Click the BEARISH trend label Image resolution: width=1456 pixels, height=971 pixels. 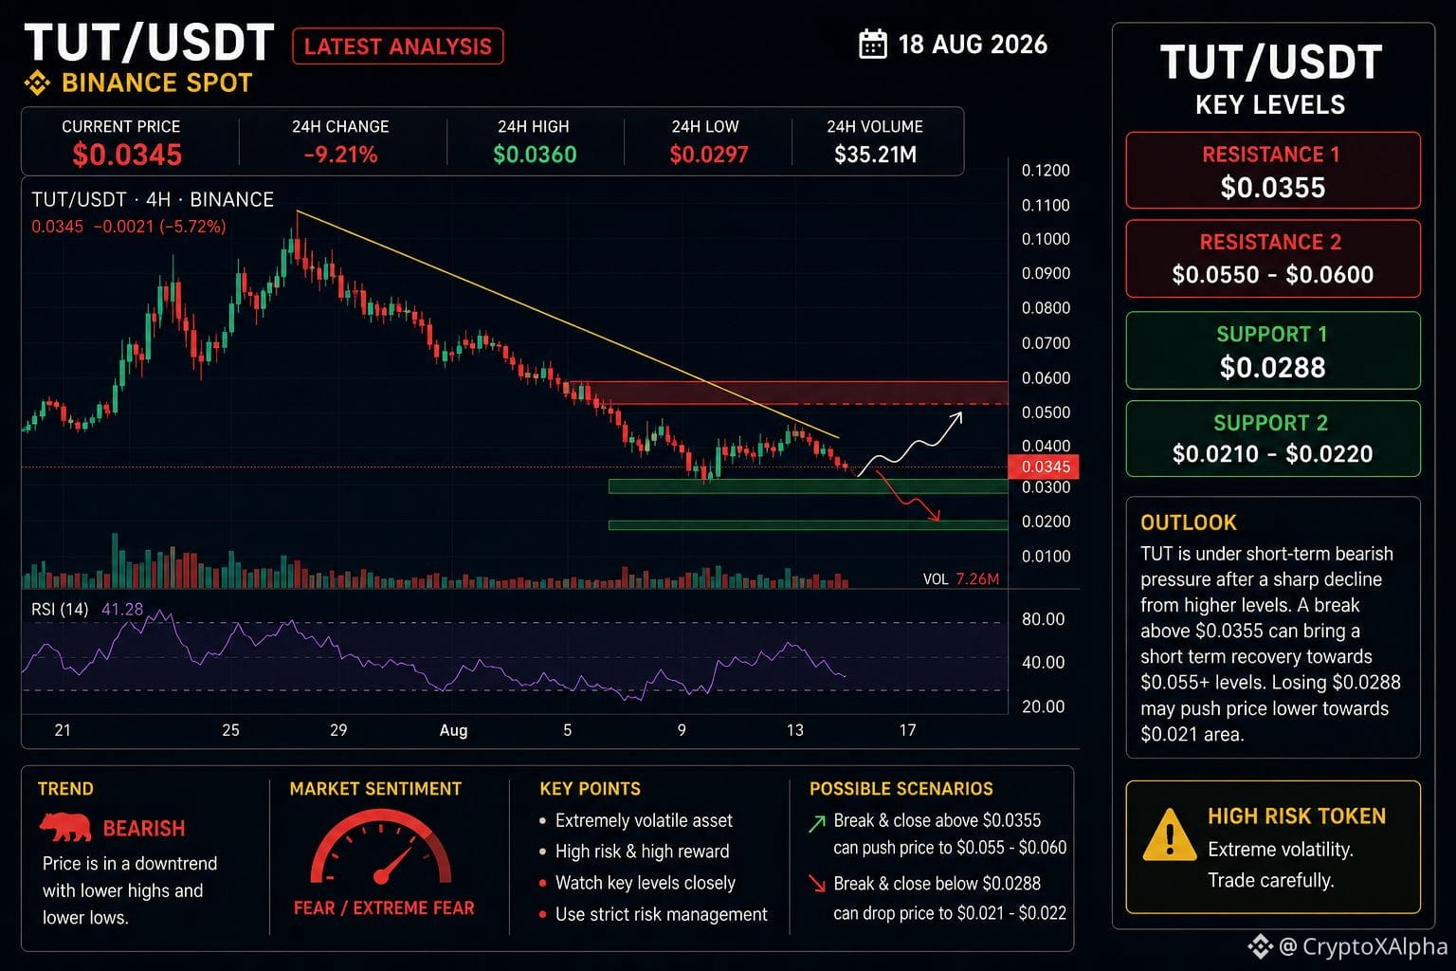pyautogui.click(x=144, y=829)
